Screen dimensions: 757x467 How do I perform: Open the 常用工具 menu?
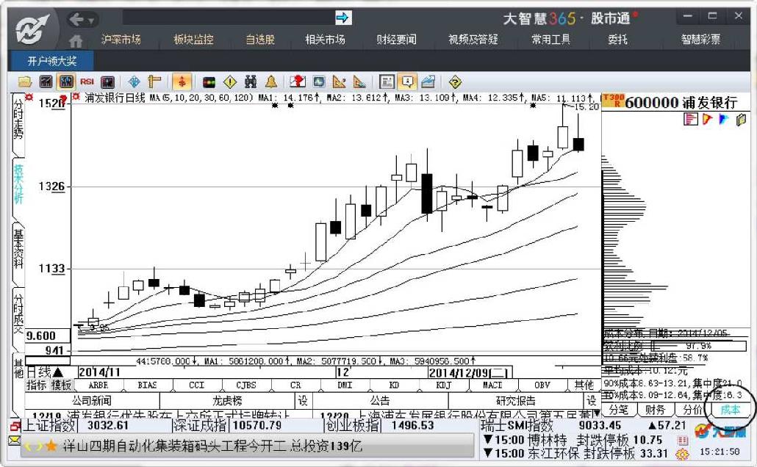551,39
